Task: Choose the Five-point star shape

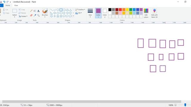Action: tap(58, 16)
